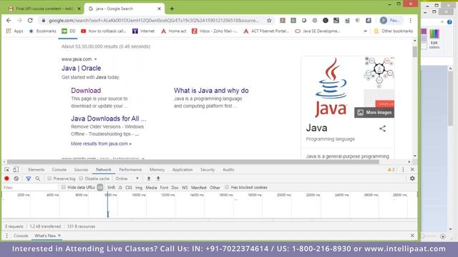
Task: Expand the hidden bookmarks overflow chevron
Action: click(x=365, y=31)
